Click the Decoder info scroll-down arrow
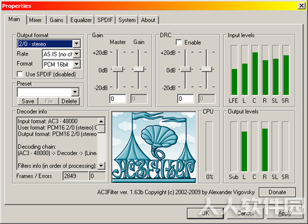 [x=101, y=166]
